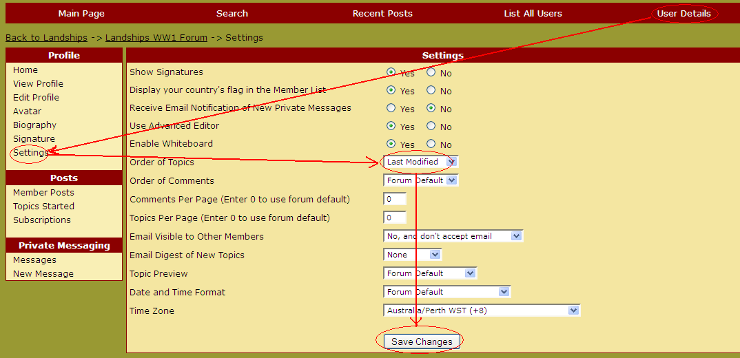Open New Message under Private Messaging
Screen dimensions: 740x358
43,273
